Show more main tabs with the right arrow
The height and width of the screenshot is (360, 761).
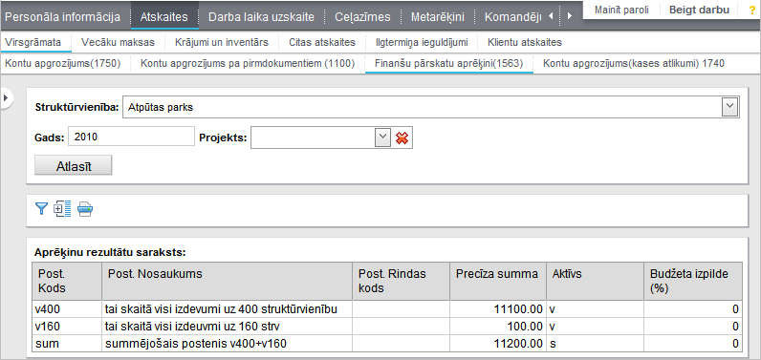click(x=570, y=16)
